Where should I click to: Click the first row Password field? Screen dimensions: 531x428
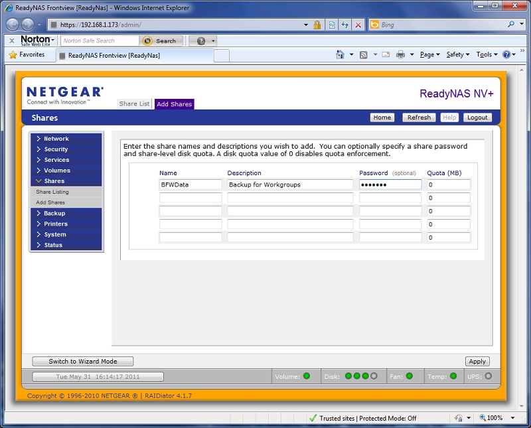coord(390,184)
